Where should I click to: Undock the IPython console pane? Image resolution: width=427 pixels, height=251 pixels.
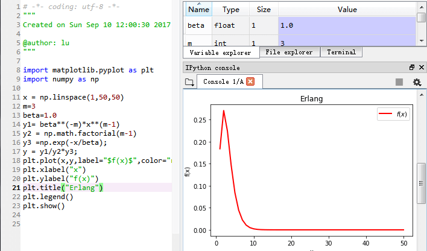pyautogui.click(x=412, y=68)
